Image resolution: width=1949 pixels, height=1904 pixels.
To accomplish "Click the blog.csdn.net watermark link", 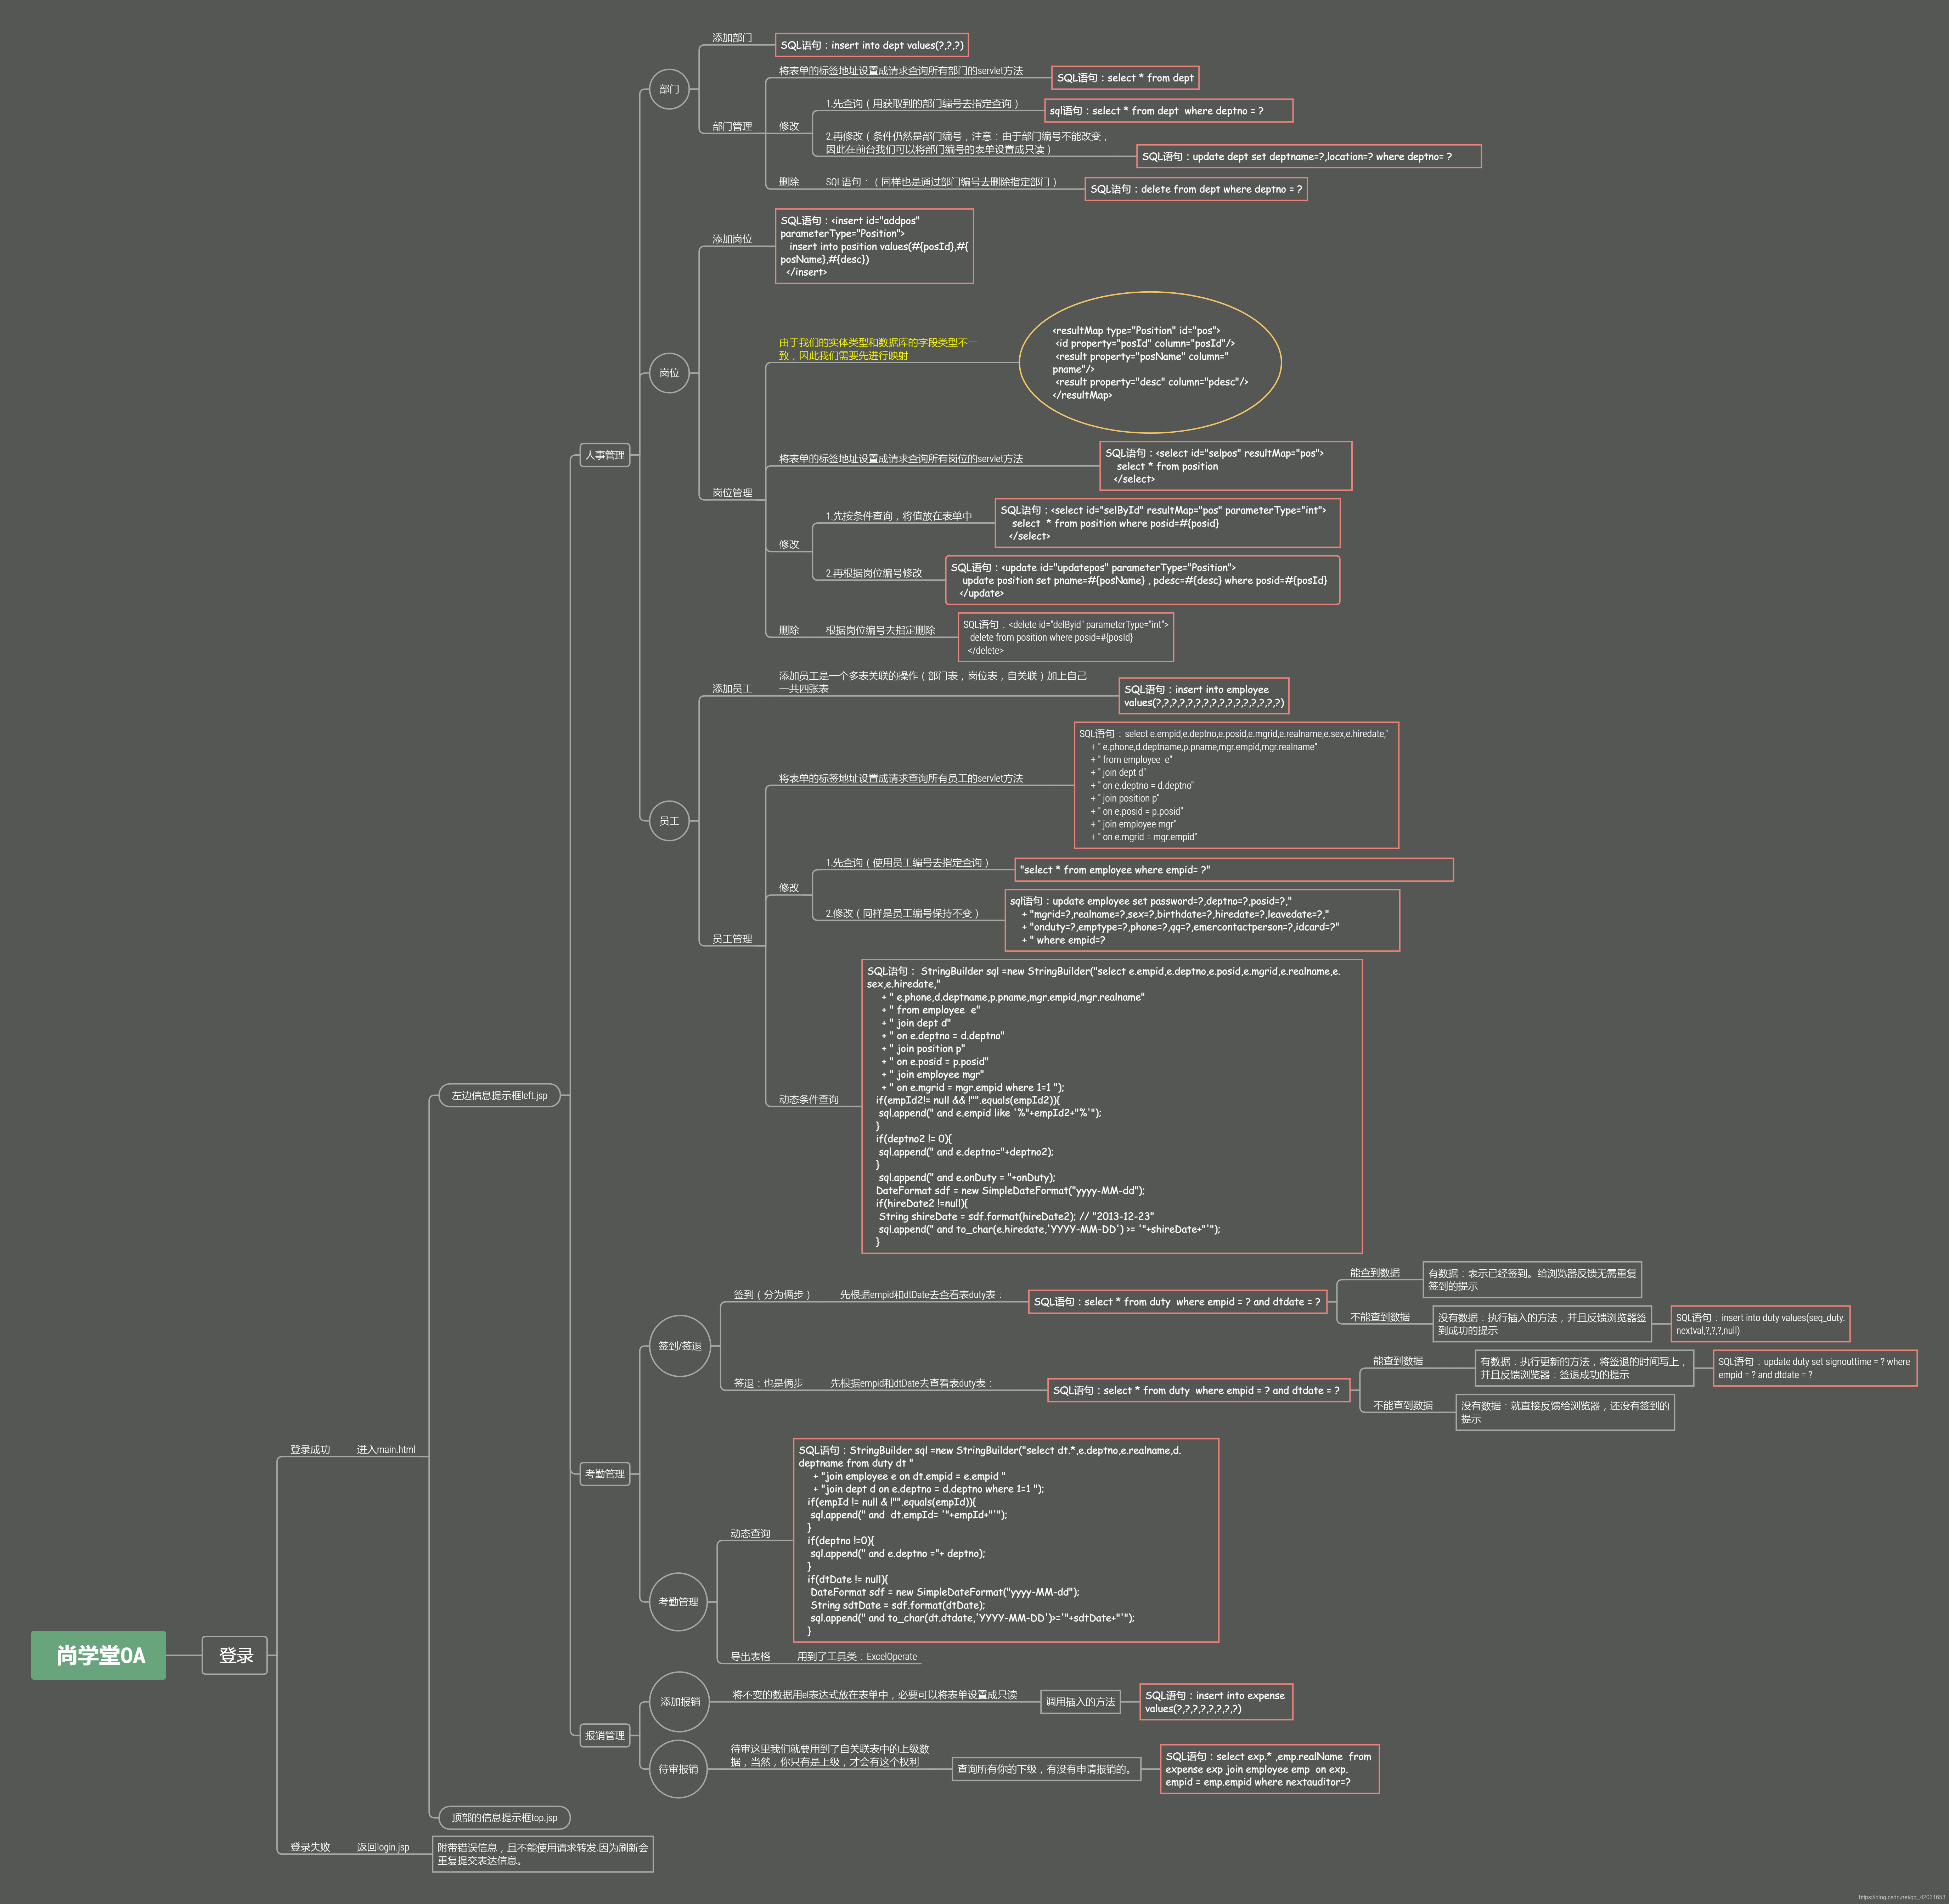I will [x=1901, y=1897].
